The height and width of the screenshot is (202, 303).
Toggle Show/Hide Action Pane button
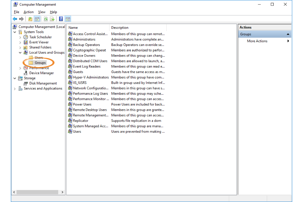pyautogui.click(x=68, y=19)
